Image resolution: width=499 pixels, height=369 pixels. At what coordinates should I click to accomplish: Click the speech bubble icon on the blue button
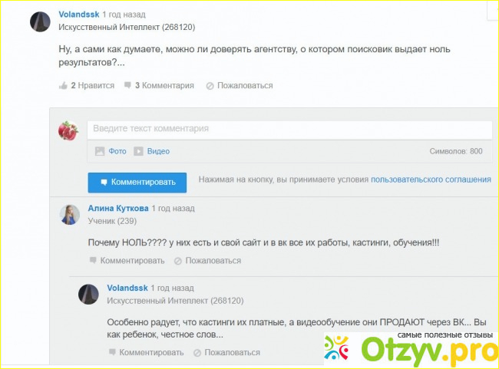click(x=102, y=183)
